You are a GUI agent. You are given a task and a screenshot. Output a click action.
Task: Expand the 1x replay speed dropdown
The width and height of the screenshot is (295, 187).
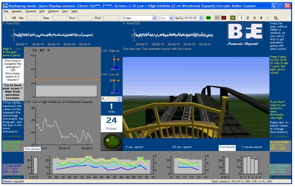click(x=171, y=18)
